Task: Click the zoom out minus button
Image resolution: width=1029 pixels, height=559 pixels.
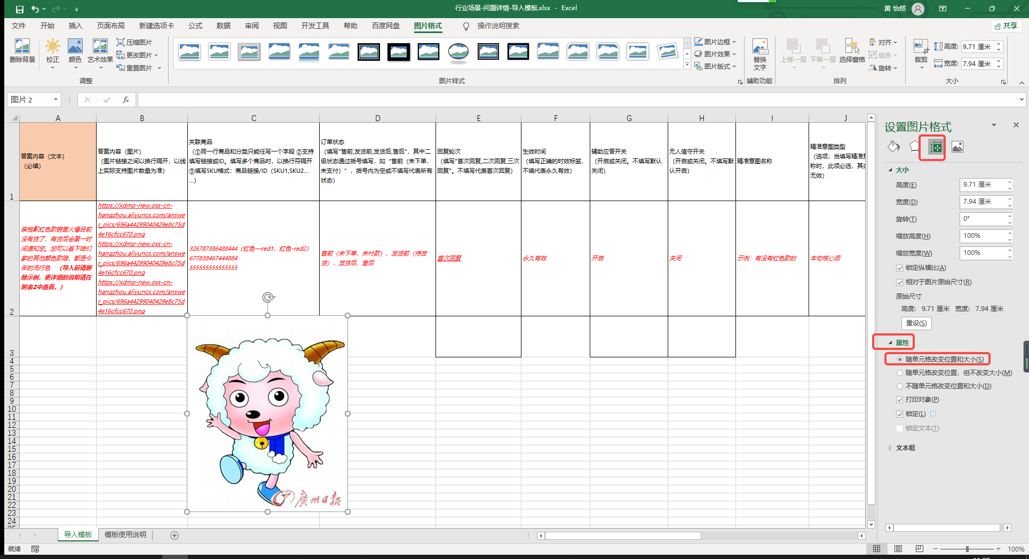Action: (935, 549)
